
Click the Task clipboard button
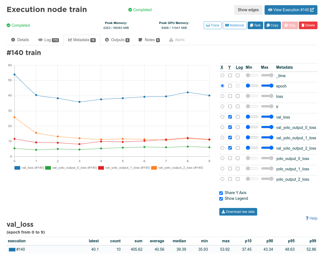point(255,25)
